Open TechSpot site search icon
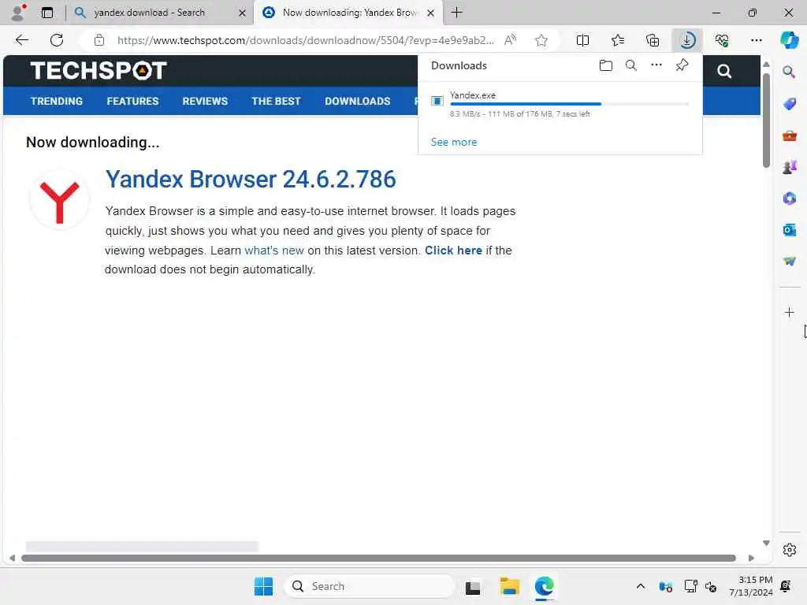Screen dimensions: 807x605 724,71
